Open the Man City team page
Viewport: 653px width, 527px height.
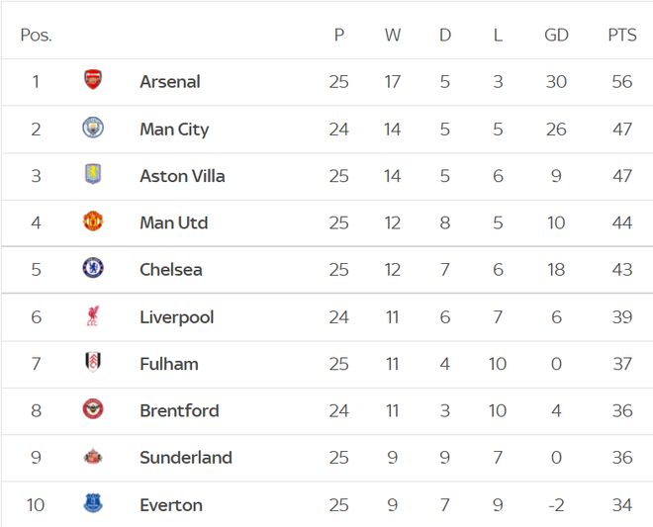pos(174,129)
